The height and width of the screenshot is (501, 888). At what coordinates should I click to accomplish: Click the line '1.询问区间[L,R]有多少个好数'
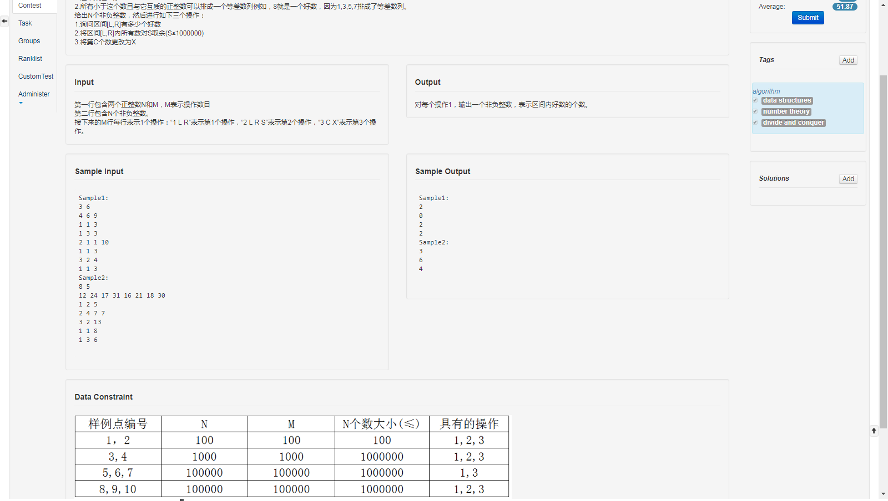tap(118, 24)
